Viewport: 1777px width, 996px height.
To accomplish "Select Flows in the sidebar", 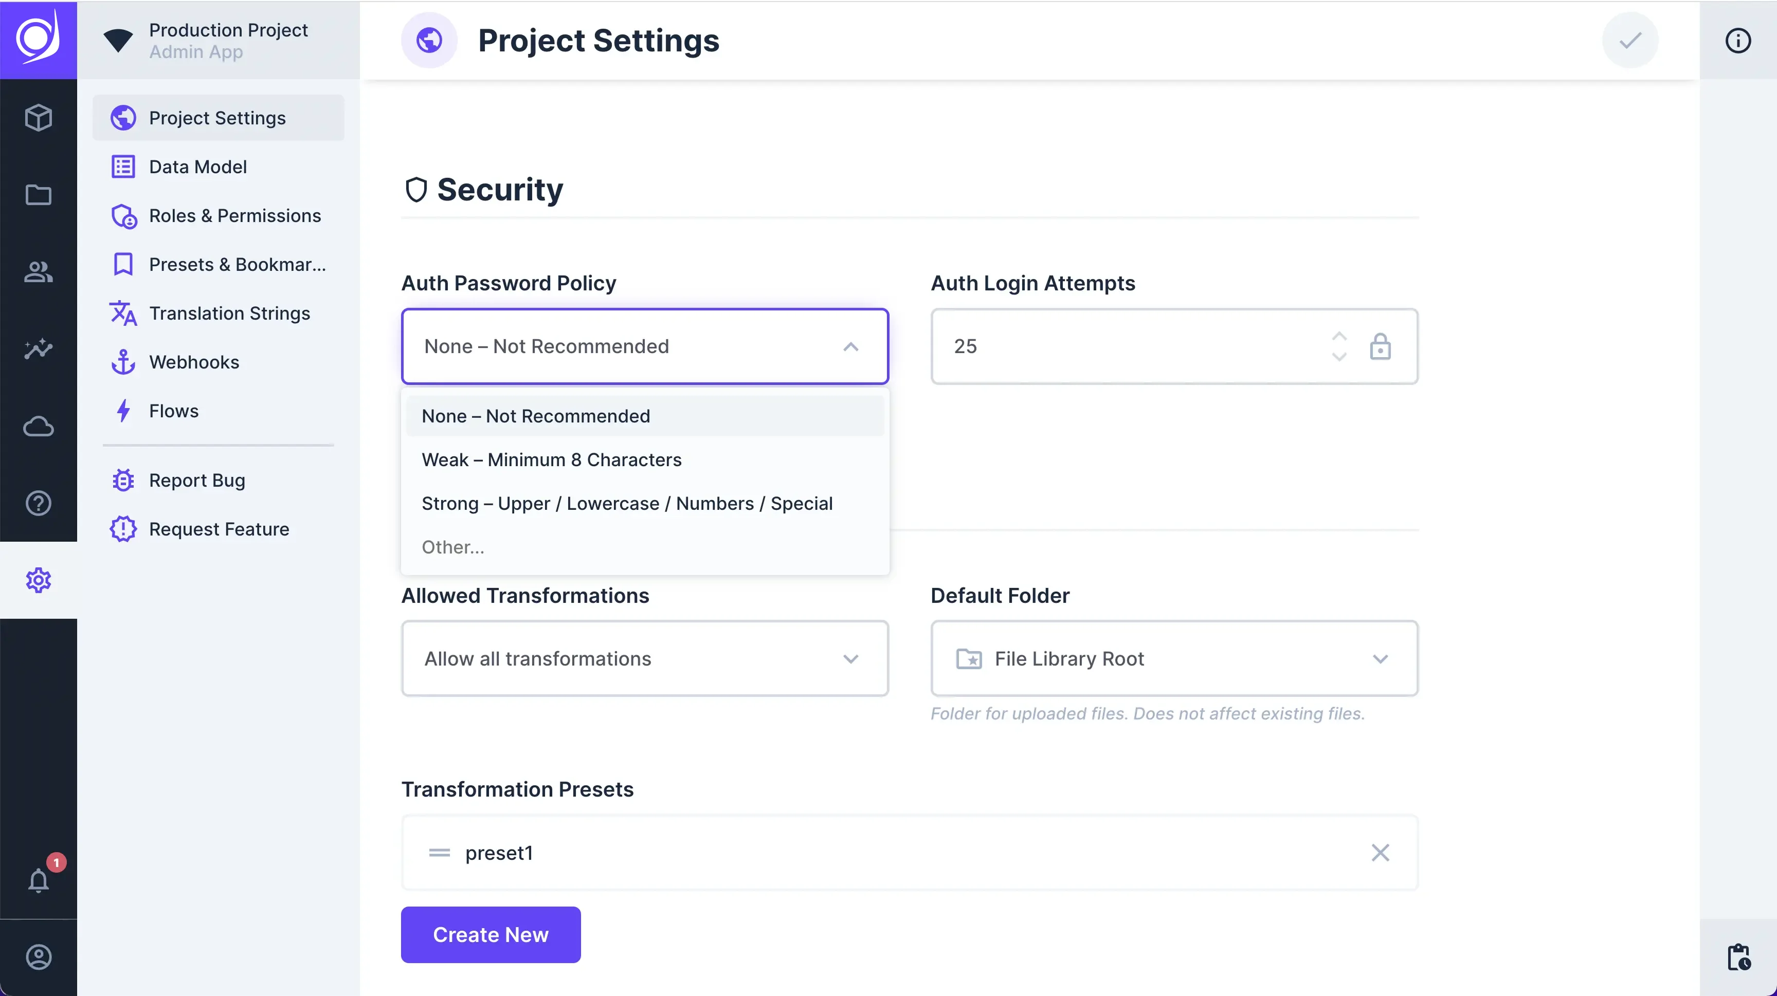I will 174,411.
